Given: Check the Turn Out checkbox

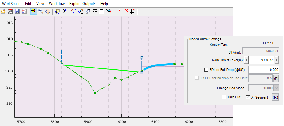Looking at the screenshot, I should [x=224, y=97].
